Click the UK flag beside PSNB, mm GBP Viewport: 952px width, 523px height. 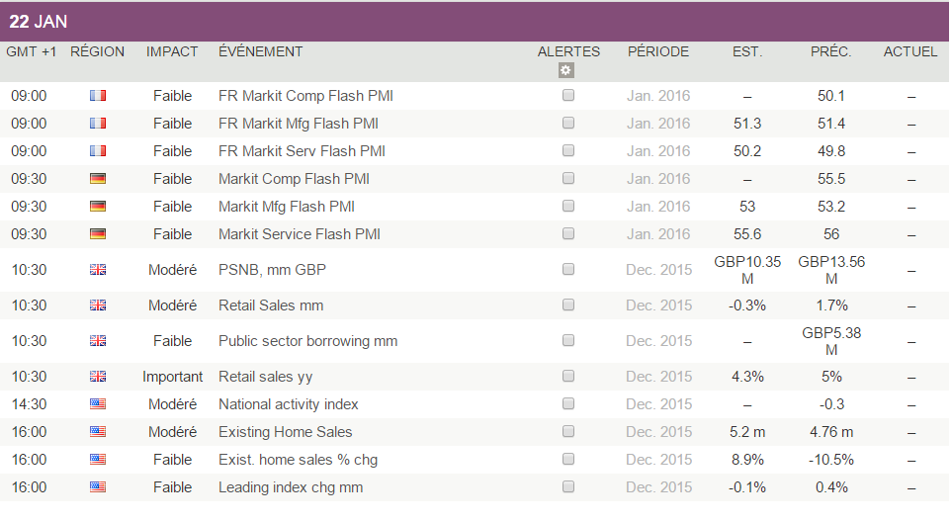[97, 270]
